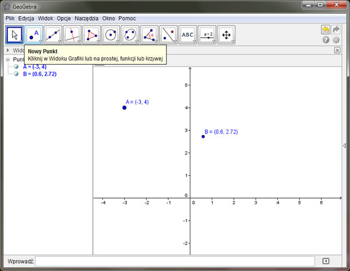Open the Polygon tool dropdown arrow
Screen dimensions: 350x271
[98, 42]
